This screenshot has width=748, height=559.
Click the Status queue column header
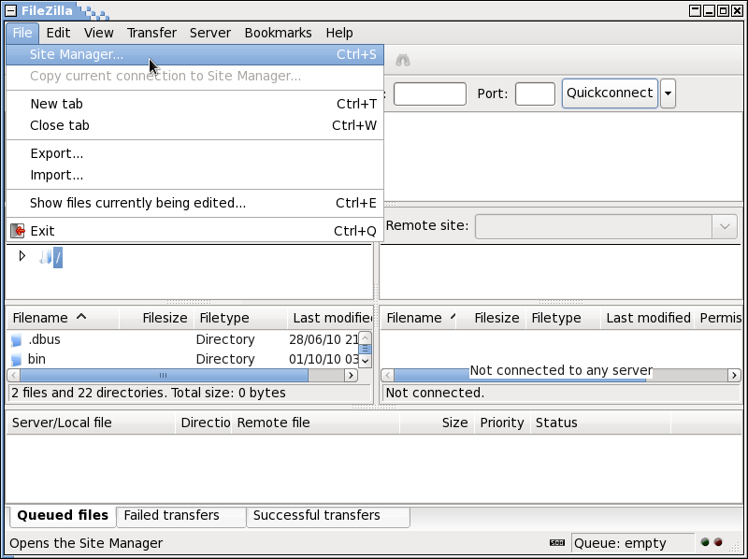[x=600, y=423]
